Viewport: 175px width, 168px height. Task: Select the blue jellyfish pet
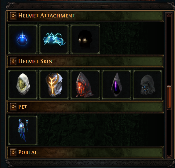[23, 130]
